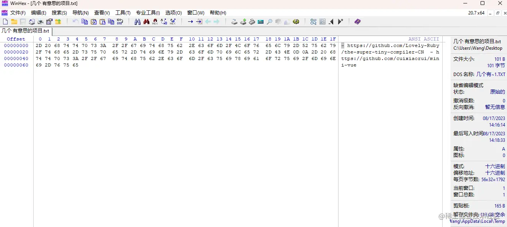Open the 导航(N) menu
The image size is (507, 227).
click(80, 13)
